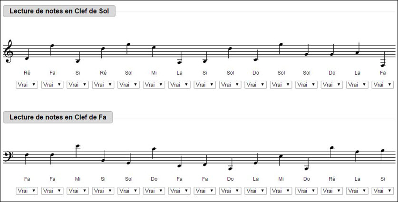The height and width of the screenshot is (202, 398).
Task: Open the first Vrai dropdown under treble Ré
Action: coord(27,85)
